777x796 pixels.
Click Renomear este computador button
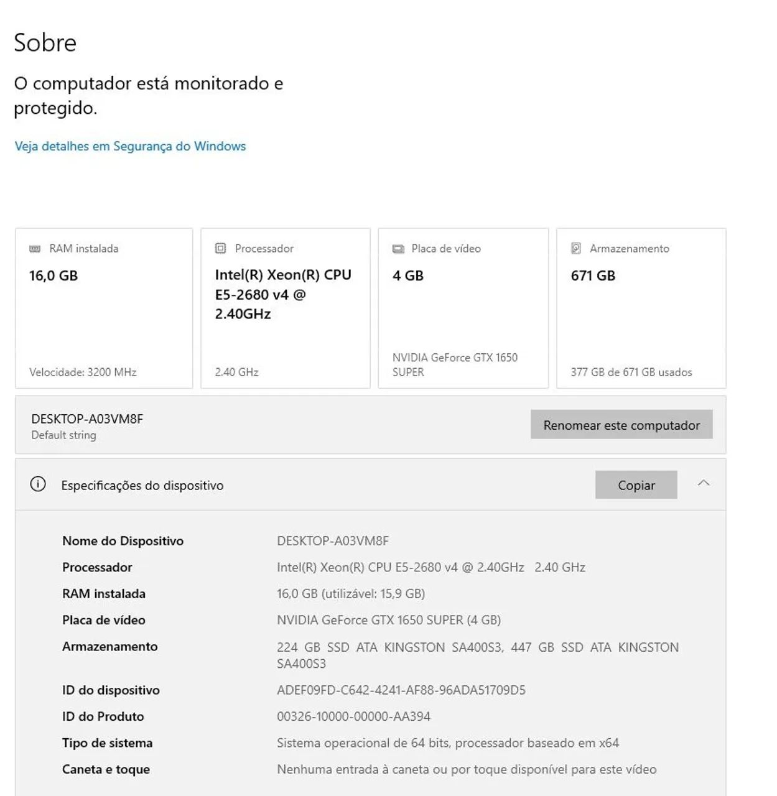click(x=621, y=425)
